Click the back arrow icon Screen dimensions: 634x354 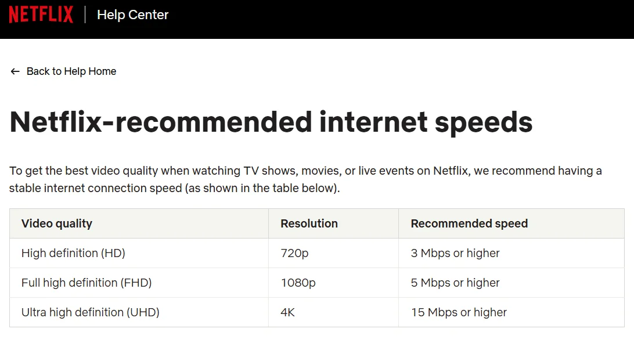[15, 71]
